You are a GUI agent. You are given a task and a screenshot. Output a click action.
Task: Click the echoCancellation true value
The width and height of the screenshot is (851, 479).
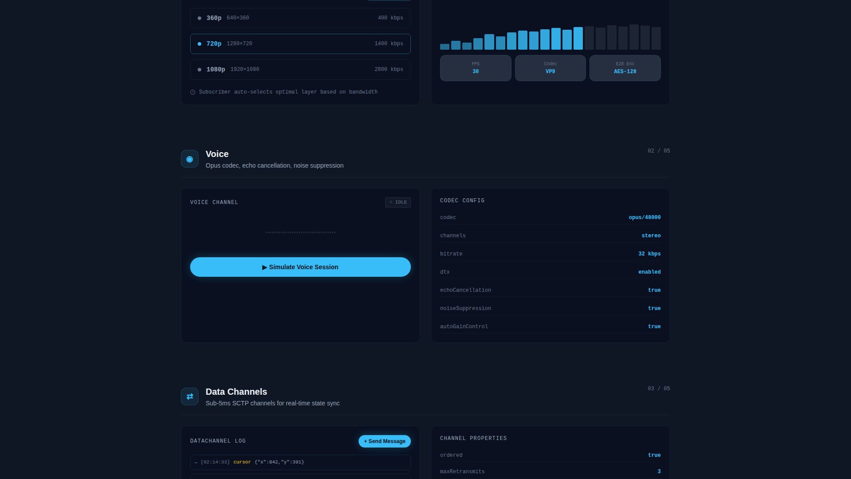coord(654,290)
